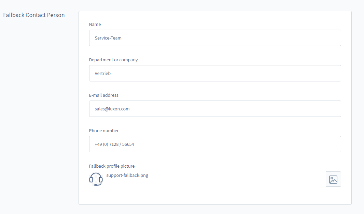Focus the Phone number input field
The height and width of the screenshot is (214, 364).
tap(215, 144)
